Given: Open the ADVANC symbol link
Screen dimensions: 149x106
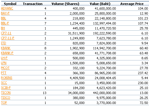Looking at the screenshot, I should click(7, 8).
